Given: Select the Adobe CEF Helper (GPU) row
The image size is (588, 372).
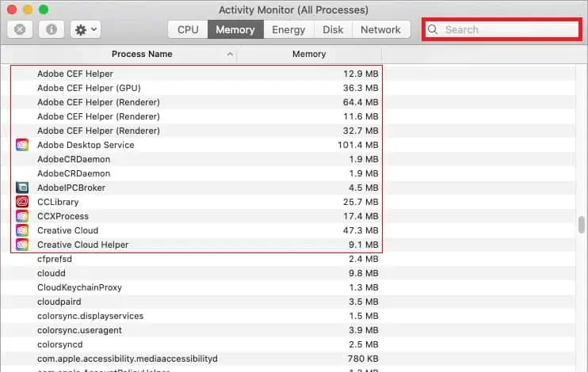Looking at the screenshot, I should pyautogui.click(x=198, y=88).
